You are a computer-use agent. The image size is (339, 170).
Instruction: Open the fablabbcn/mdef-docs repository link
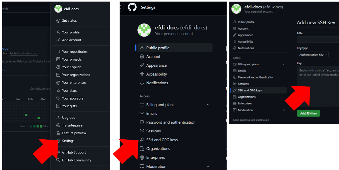tap(24, 53)
